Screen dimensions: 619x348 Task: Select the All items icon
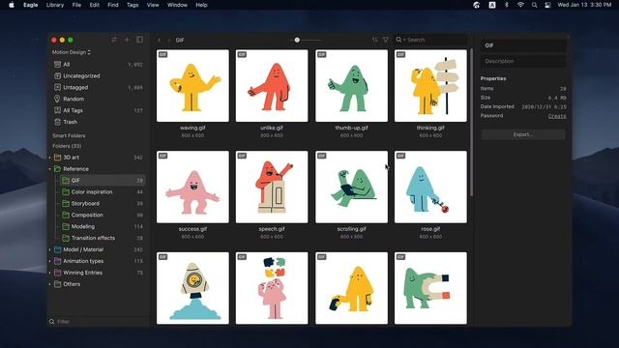(x=57, y=65)
